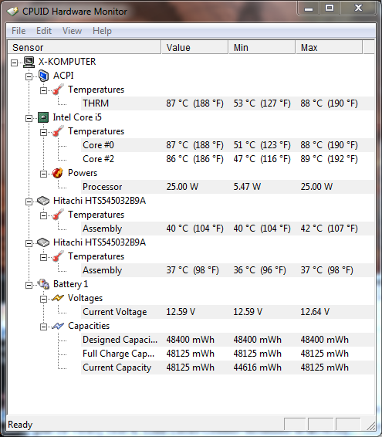Click the Sensor column header
Screen dimensions: 382x437
(x=84, y=47)
